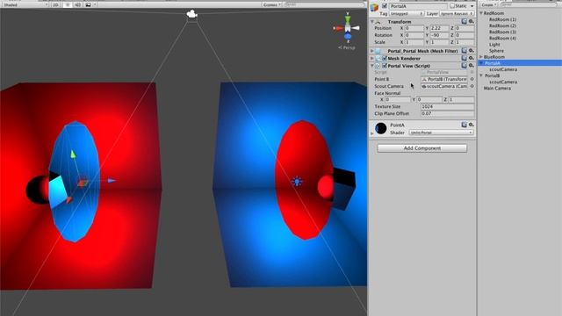Open PointA material help icon
Screen dimensions: 562x316
tap(465, 125)
